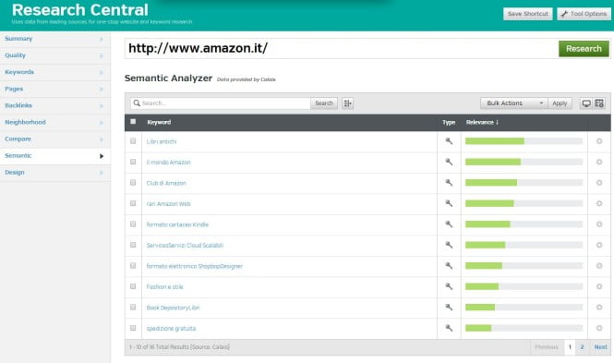This screenshot has height=363, width=614.
Task: Expand the Quality sidebar arrow
Action: coord(101,56)
